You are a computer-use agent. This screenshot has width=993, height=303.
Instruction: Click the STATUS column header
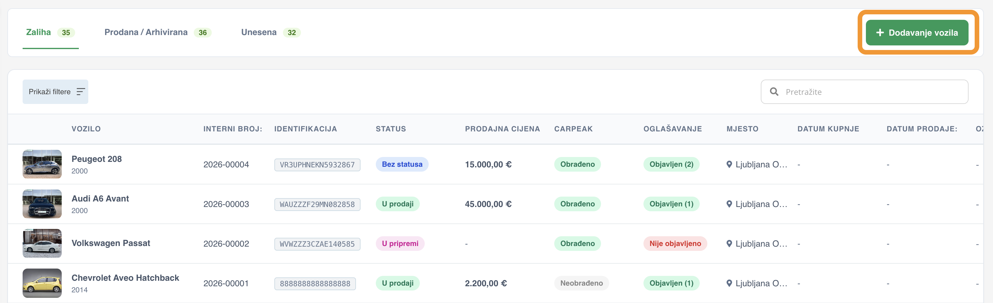pyautogui.click(x=391, y=129)
